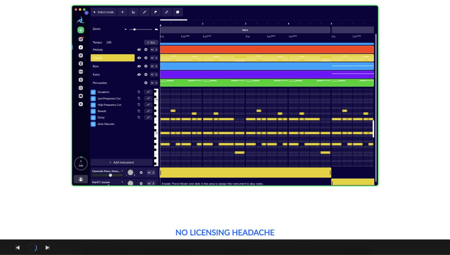Mute the Melody layer
This screenshot has width=450, height=255.
pos(152,50)
